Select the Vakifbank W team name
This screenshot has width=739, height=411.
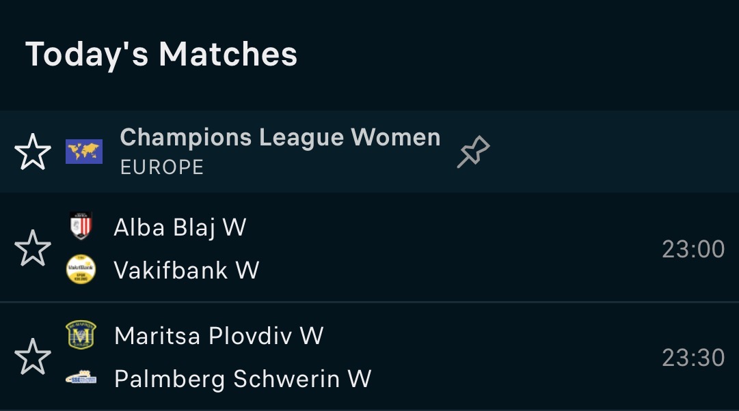click(x=186, y=270)
